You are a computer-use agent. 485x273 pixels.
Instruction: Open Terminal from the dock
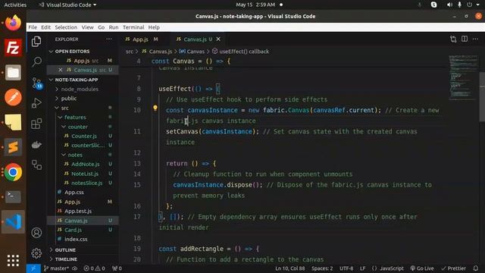pos(13,196)
